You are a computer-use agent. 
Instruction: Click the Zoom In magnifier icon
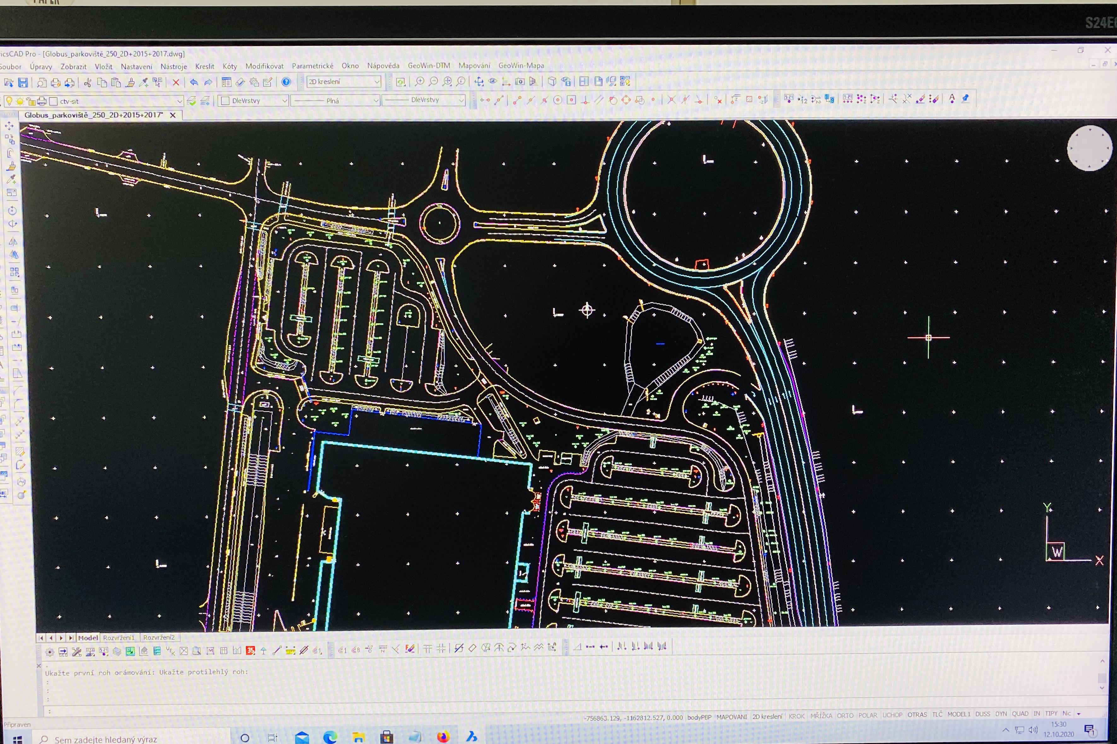pos(420,82)
